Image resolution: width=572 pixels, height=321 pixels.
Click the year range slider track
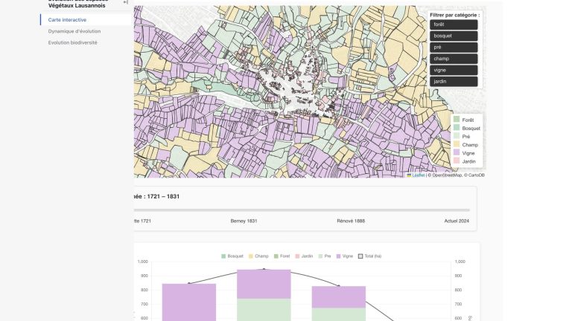[x=298, y=210]
